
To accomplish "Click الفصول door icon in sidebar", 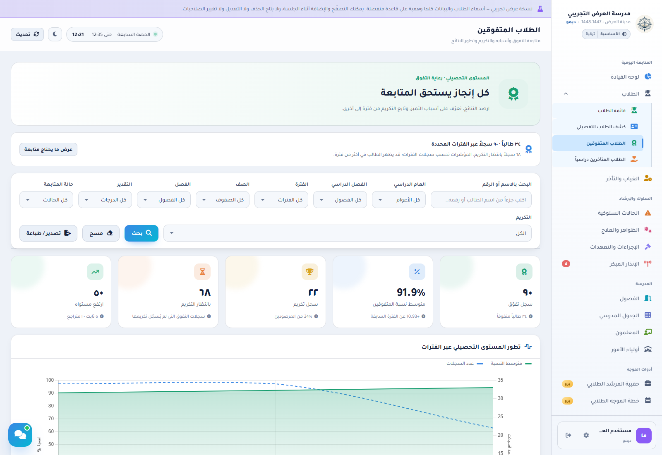I will click(x=648, y=299).
